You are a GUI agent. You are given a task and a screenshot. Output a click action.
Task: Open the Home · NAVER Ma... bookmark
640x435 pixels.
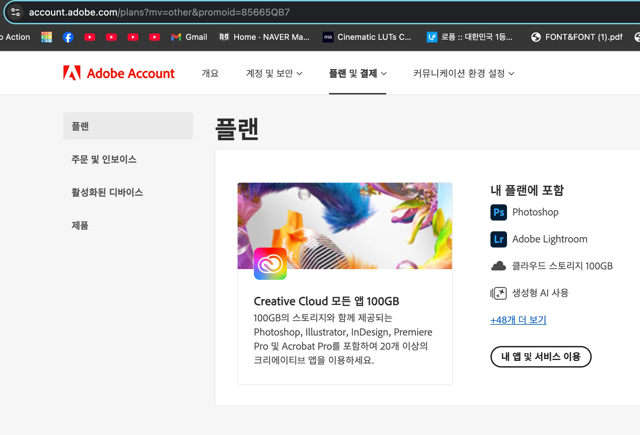click(x=264, y=37)
